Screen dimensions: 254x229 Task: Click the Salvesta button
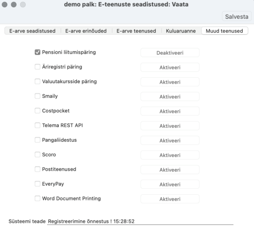pyautogui.click(x=237, y=17)
